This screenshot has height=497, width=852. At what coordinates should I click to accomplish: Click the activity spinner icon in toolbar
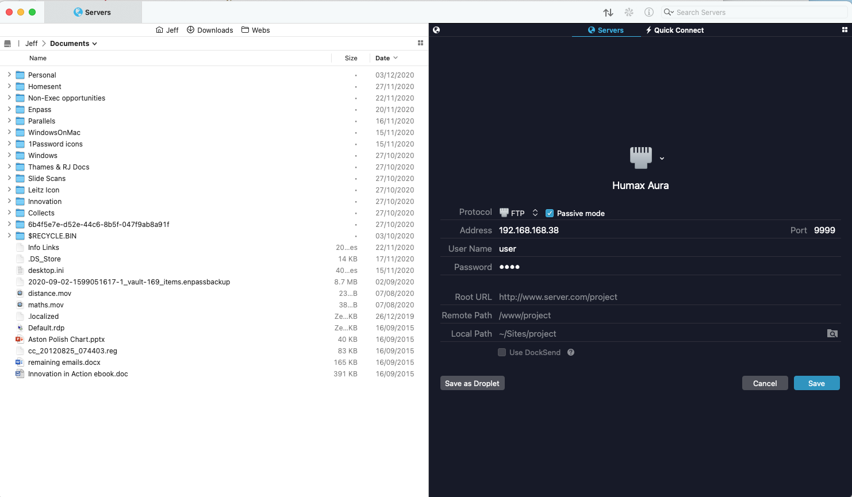[629, 12]
